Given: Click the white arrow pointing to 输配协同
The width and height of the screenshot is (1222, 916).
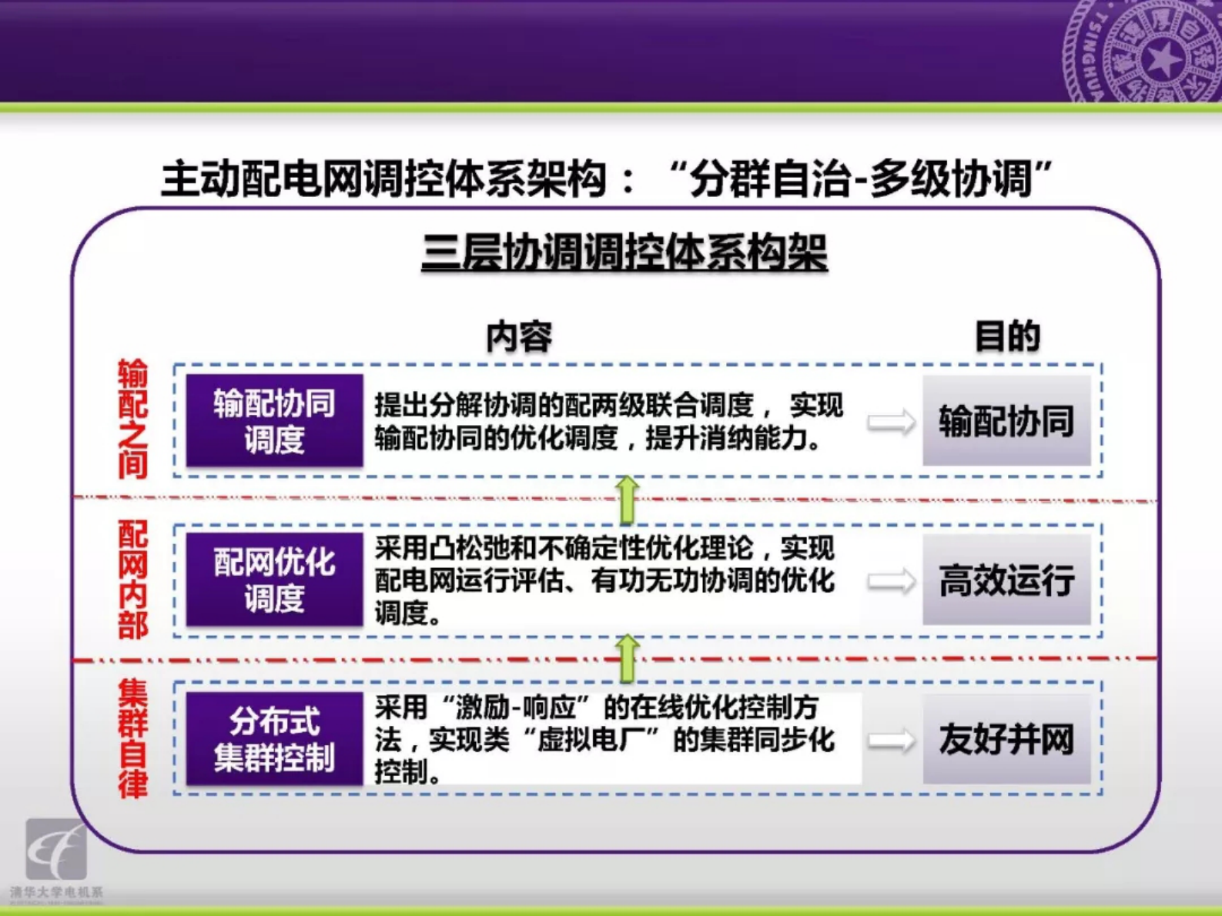Looking at the screenshot, I should (x=891, y=421).
